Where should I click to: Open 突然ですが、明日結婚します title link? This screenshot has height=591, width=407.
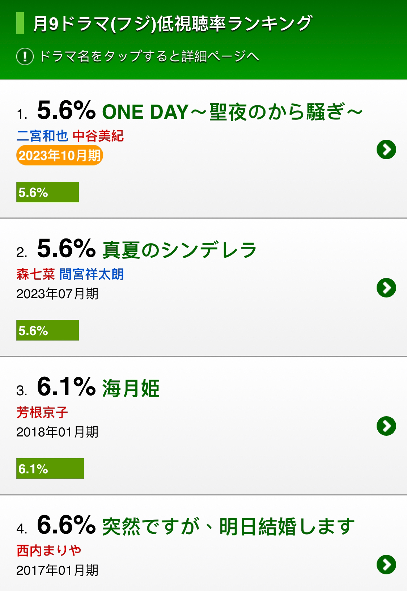click(229, 527)
